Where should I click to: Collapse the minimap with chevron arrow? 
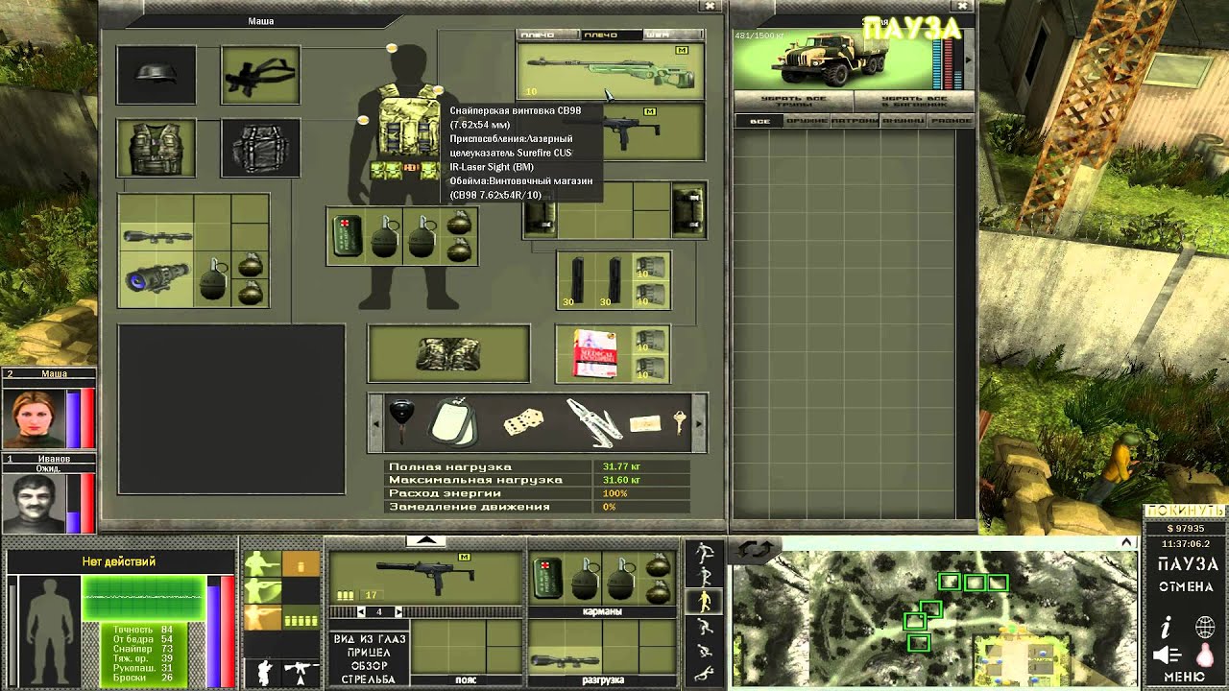[1128, 542]
